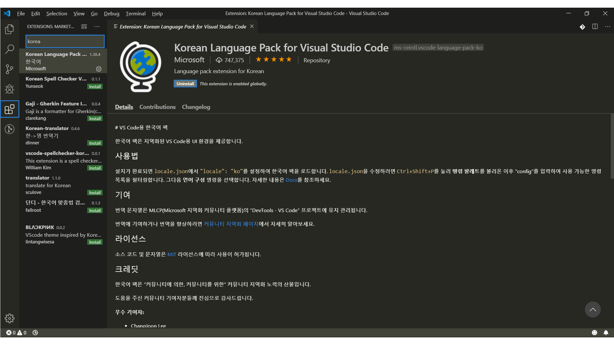Open notifications bell in status bar
This screenshot has width=614, height=345.
[606, 333]
